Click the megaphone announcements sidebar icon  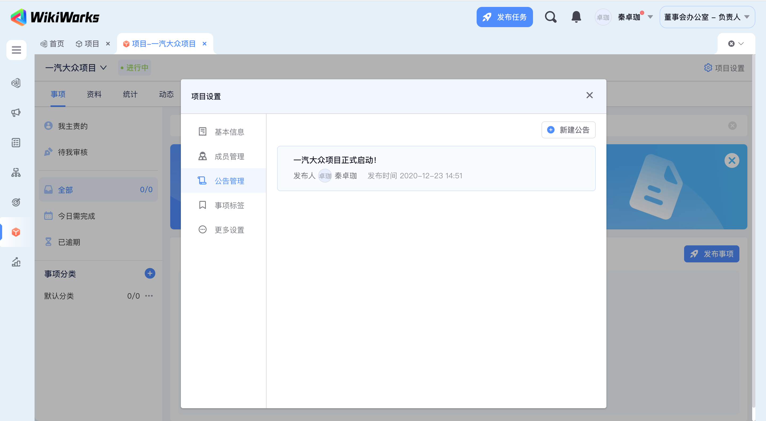[16, 113]
